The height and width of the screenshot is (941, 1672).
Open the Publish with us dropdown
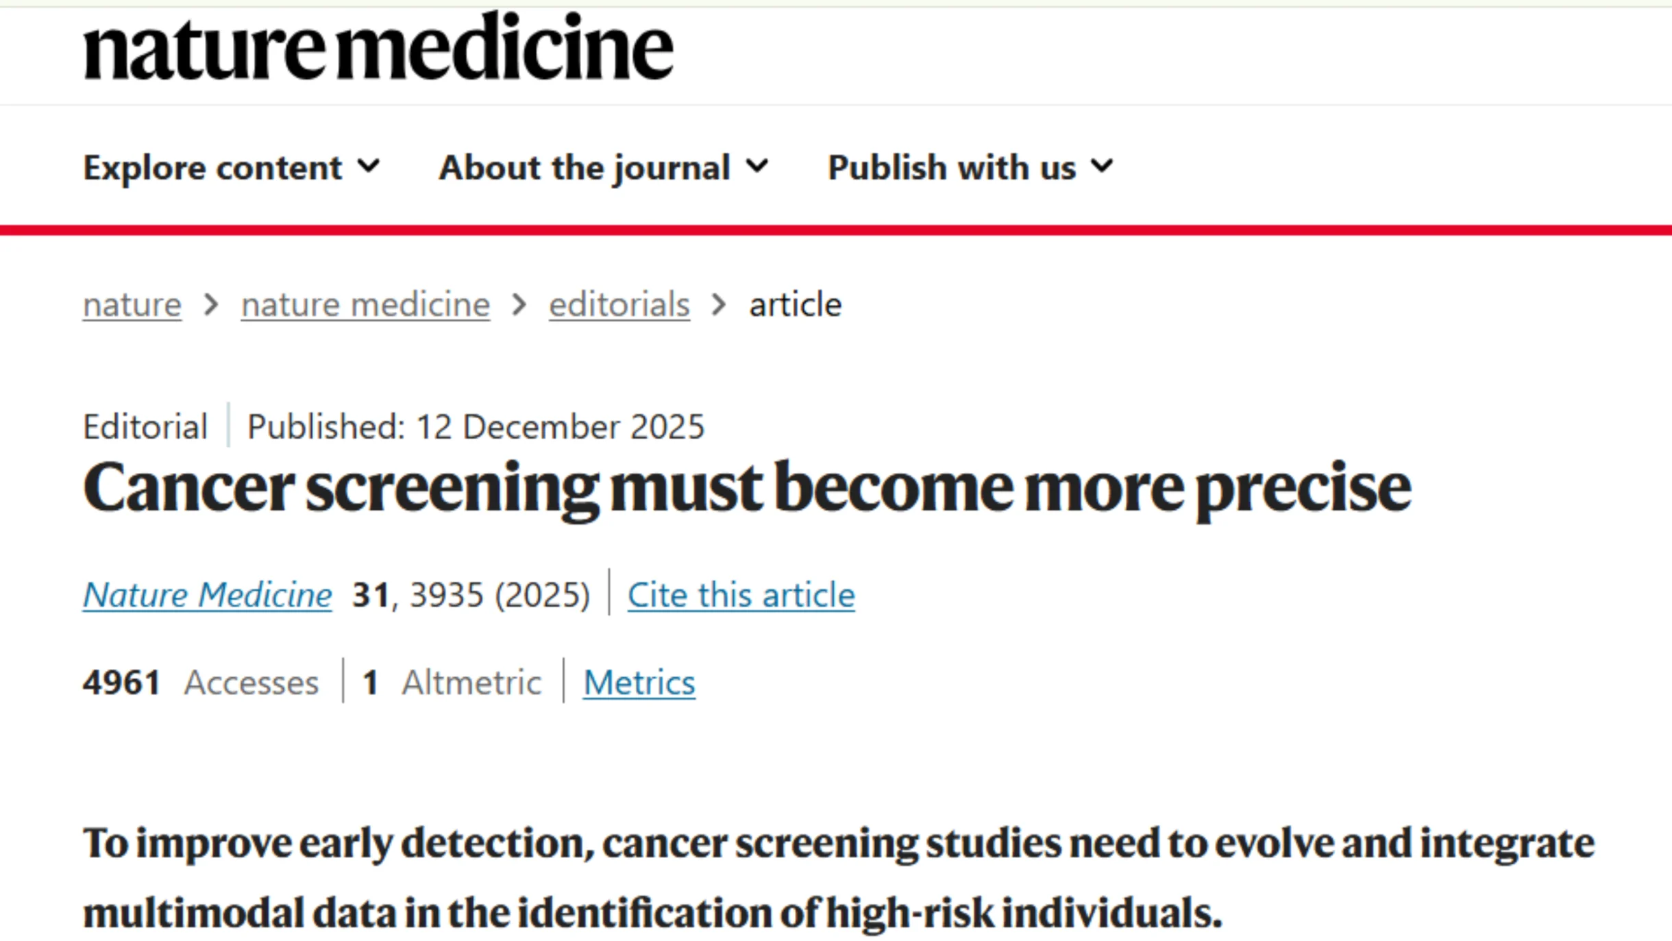click(950, 166)
